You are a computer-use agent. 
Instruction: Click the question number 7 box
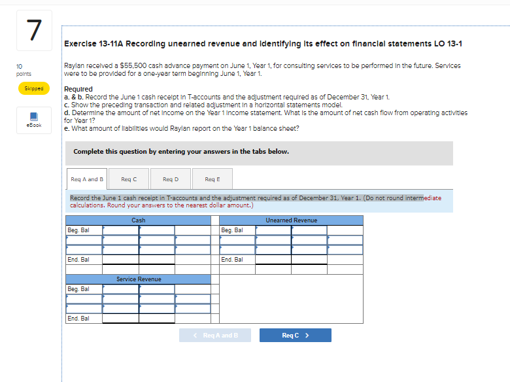tap(34, 30)
